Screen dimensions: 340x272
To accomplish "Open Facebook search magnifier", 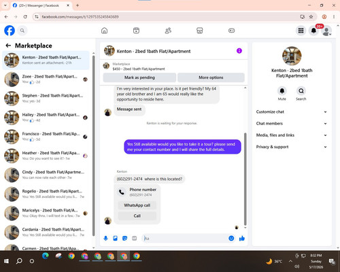I will click(x=22, y=31).
